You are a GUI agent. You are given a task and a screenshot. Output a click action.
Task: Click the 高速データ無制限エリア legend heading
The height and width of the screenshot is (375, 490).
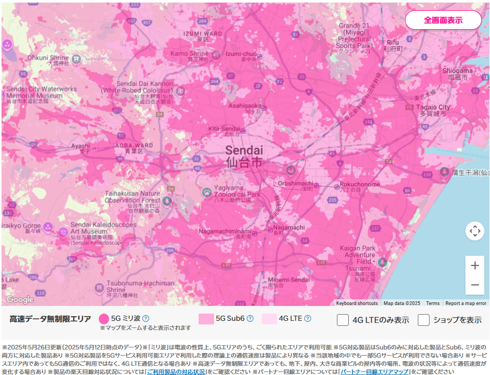pyautogui.click(x=50, y=319)
